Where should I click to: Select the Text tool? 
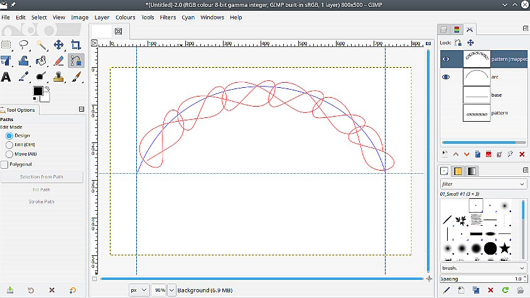[6, 77]
